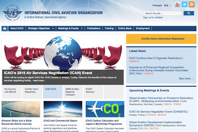Open Enhanced Regional Cooperation news article
The width and height of the screenshot is (198, 132).
[x=158, y=70]
